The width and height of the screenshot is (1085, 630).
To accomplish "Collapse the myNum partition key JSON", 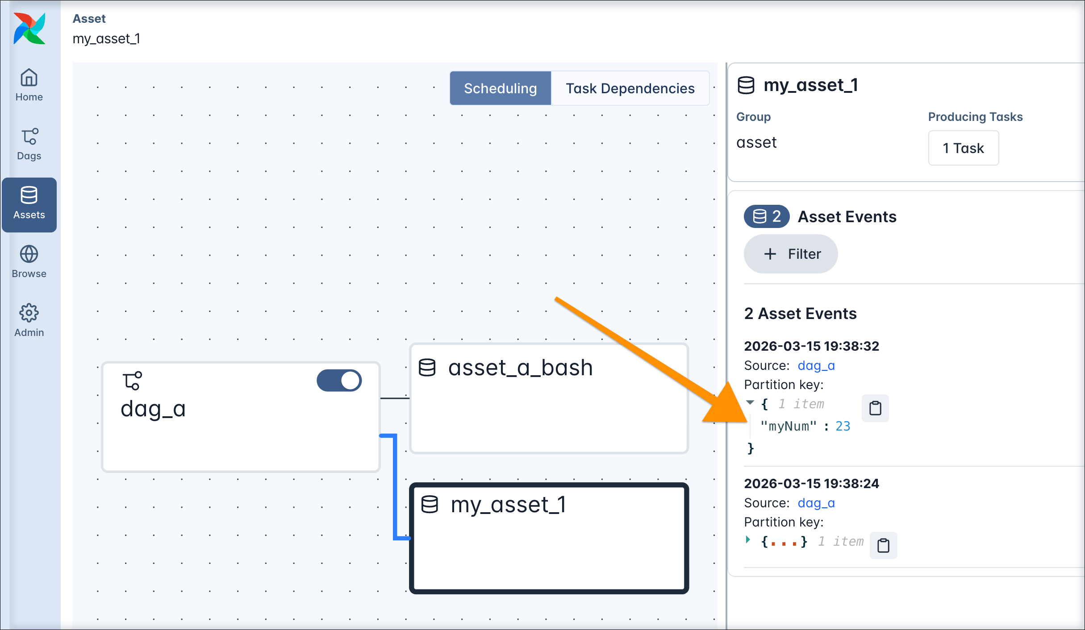I will [x=750, y=403].
